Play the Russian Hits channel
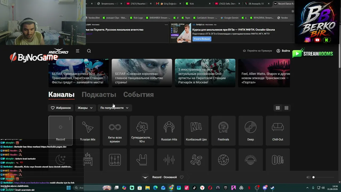Image resolution: width=341 pixels, height=192 pixels. (x=169, y=130)
